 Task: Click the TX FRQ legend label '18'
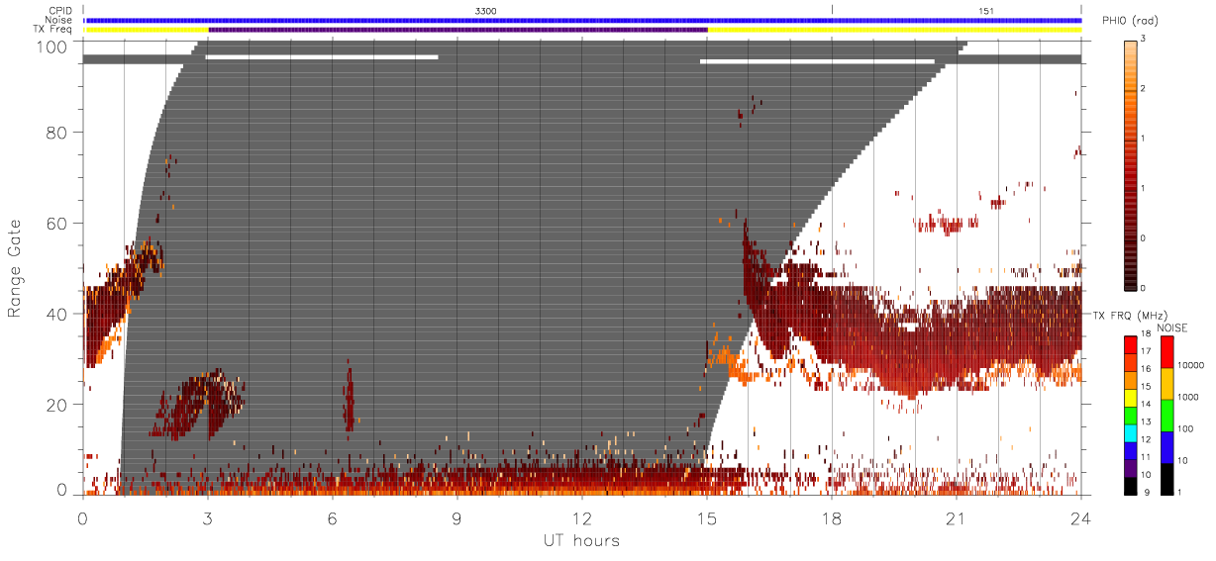coord(1148,335)
